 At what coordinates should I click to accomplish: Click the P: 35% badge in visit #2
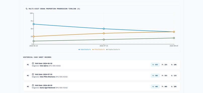point(164,76)
